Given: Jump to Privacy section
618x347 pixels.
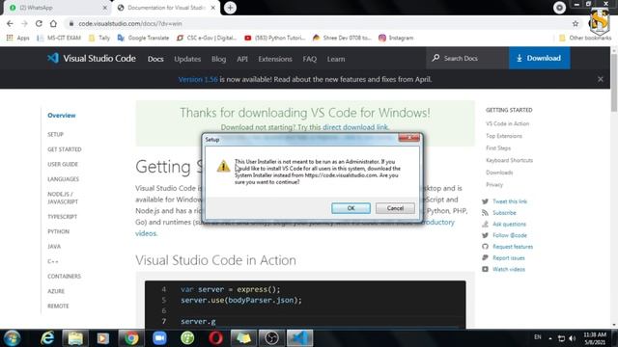Looking at the screenshot, I should 494,185.
